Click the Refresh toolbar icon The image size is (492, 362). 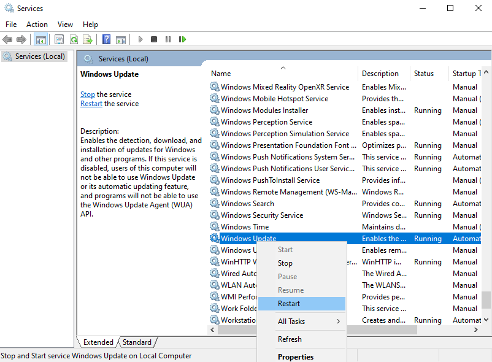(x=74, y=39)
